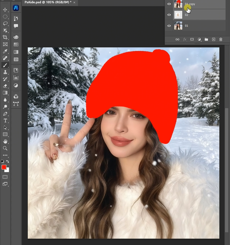The image size is (230, 245).
Task: Open the bookmarked-pages panel icon
Action: click(16, 70)
